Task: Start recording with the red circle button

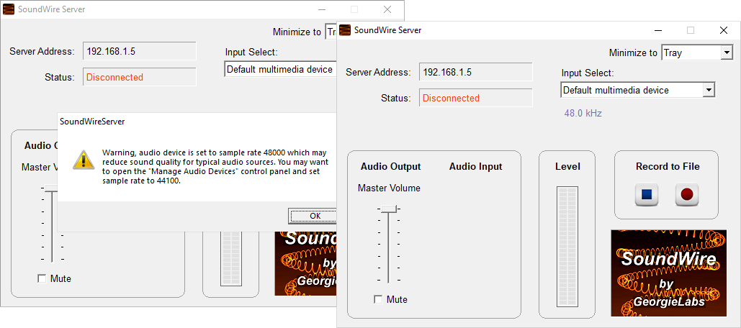Action: tap(687, 194)
